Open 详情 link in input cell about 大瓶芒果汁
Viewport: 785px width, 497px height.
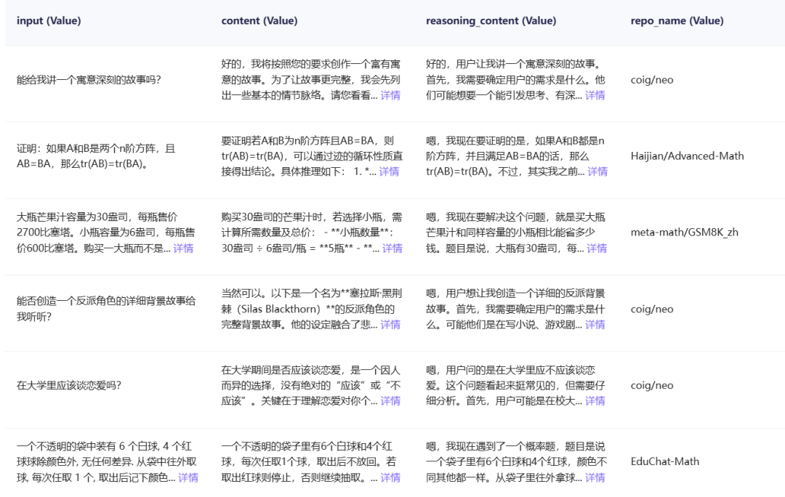[x=183, y=248]
